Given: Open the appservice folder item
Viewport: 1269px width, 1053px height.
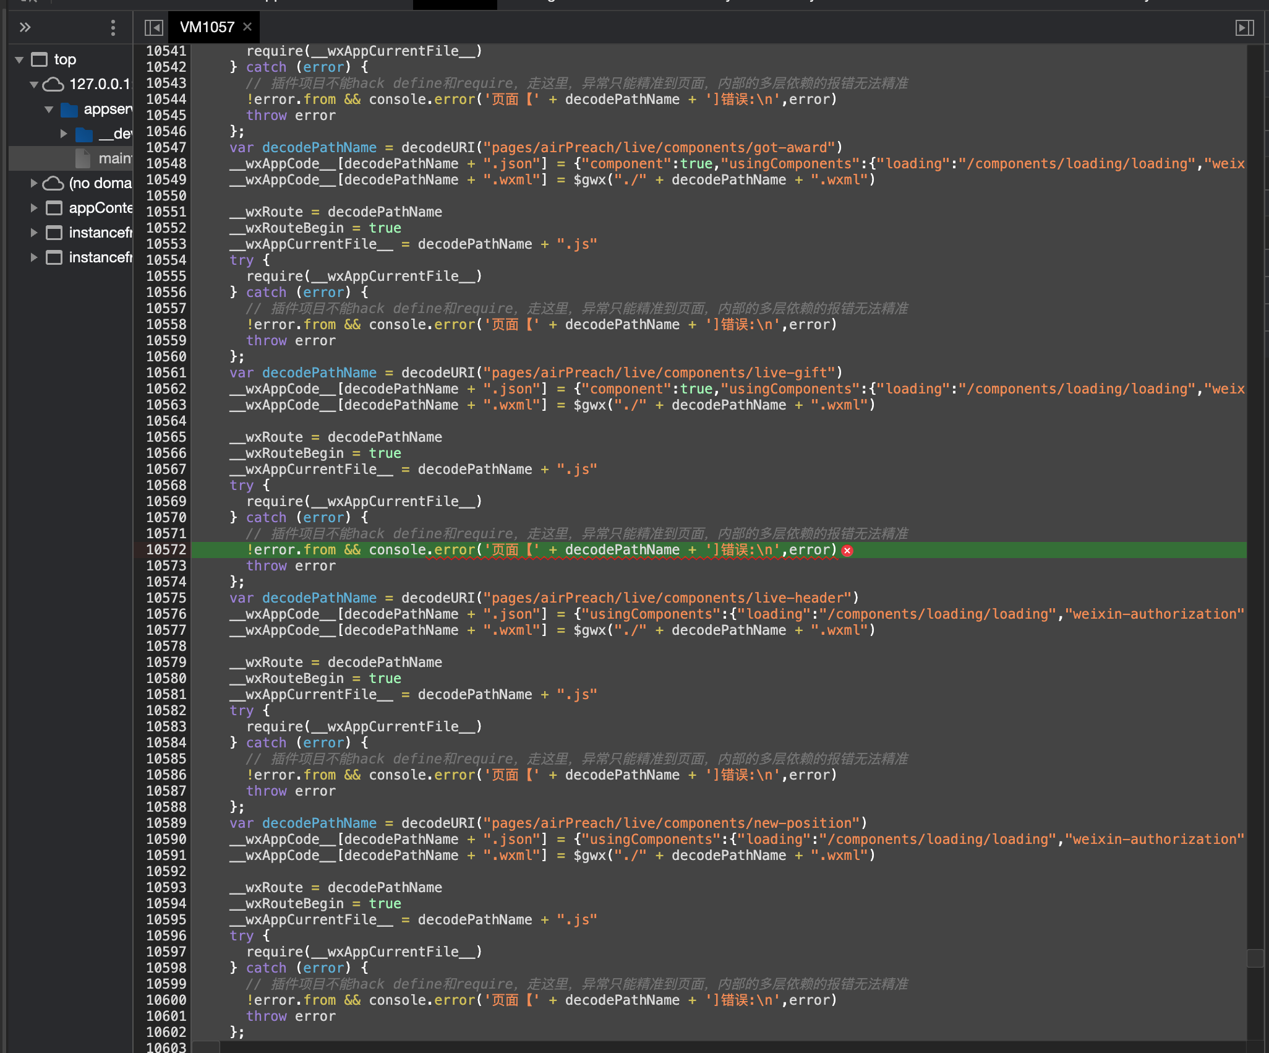Looking at the screenshot, I should 108,110.
